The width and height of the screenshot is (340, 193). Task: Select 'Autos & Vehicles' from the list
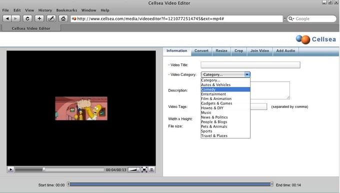[225, 85]
